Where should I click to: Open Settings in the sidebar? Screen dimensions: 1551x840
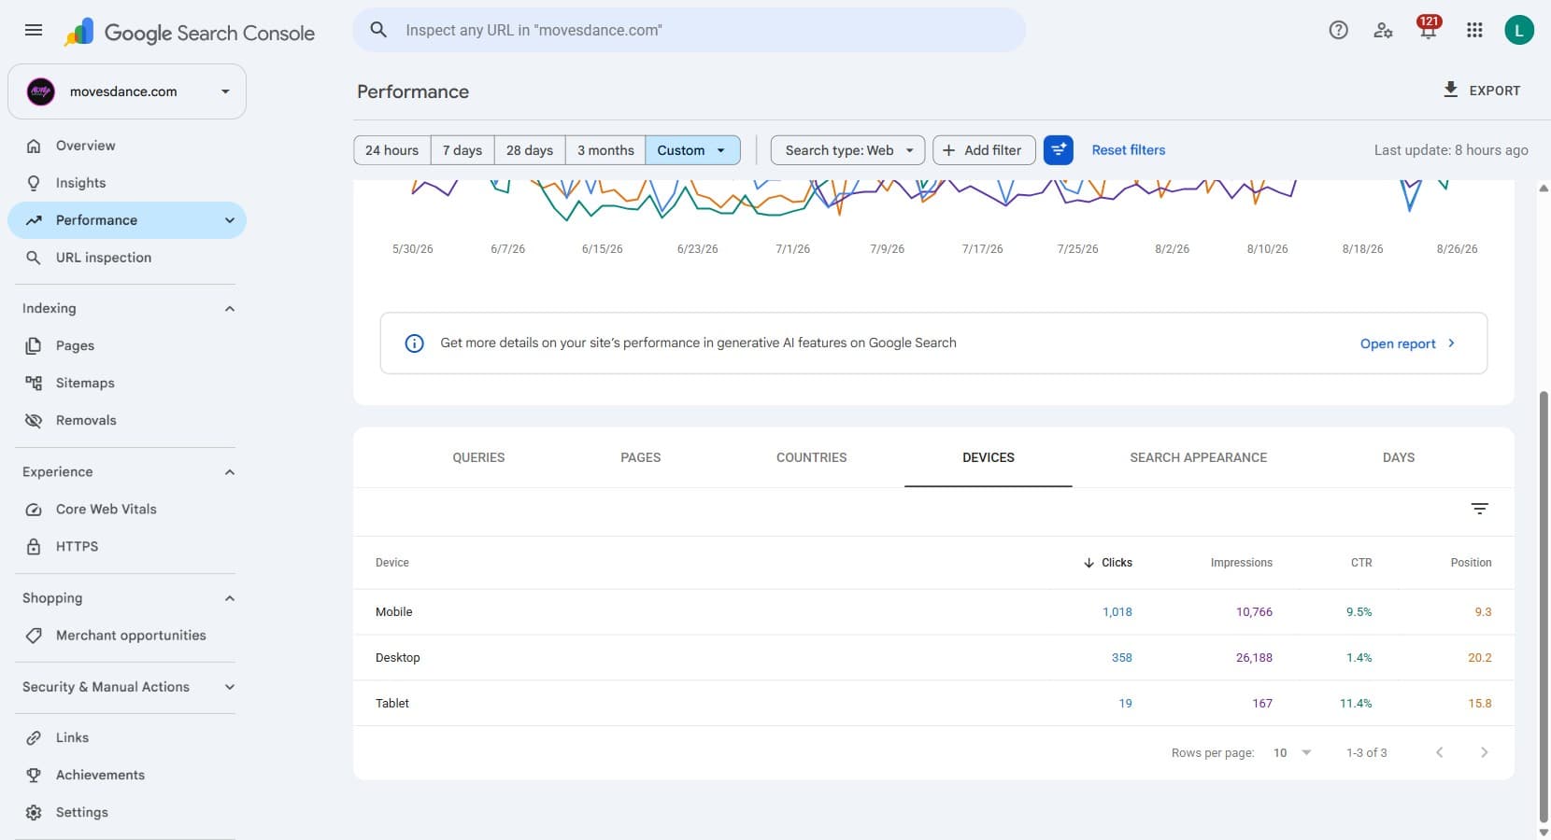point(127,812)
